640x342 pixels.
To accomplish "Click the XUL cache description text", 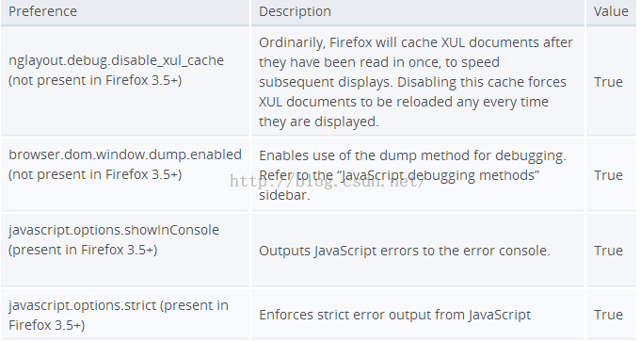I will click(416, 82).
